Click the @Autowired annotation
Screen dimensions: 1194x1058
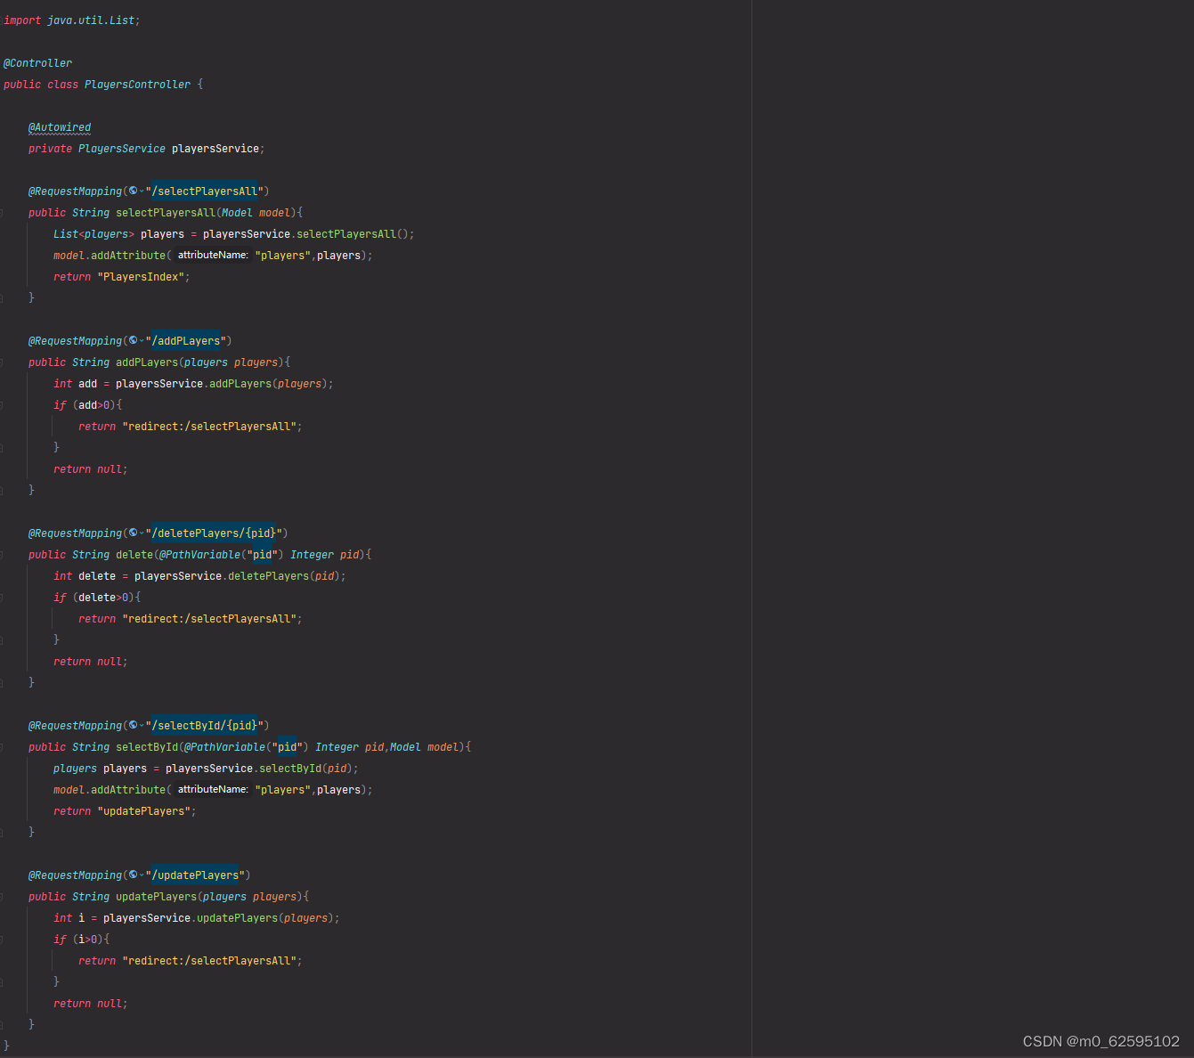[x=60, y=126]
